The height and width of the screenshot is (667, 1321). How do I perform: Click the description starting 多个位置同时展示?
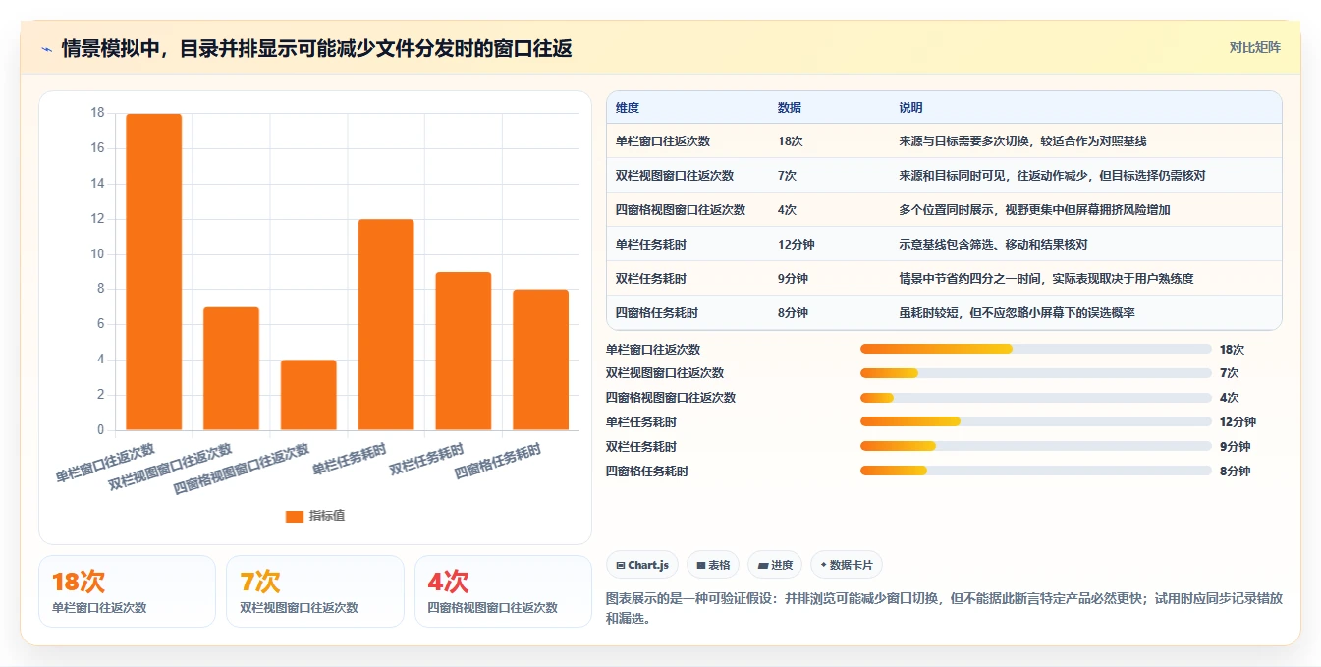pos(1034,210)
